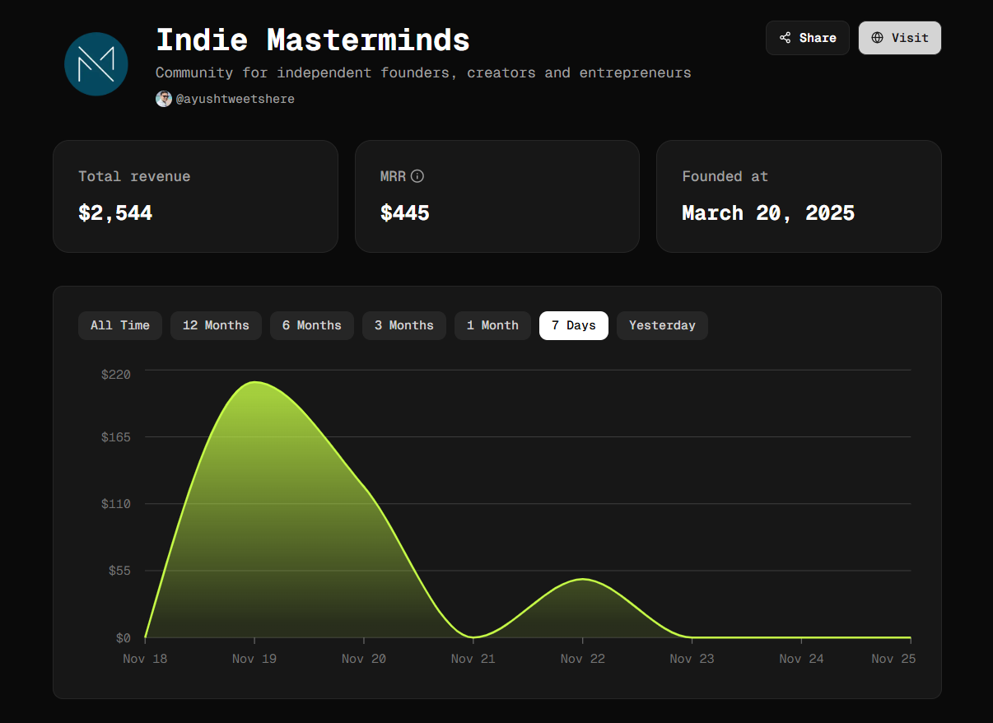The width and height of the screenshot is (993, 723).
Task: Click the $0 y-axis label
Action: pyautogui.click(x=124, y=638)
